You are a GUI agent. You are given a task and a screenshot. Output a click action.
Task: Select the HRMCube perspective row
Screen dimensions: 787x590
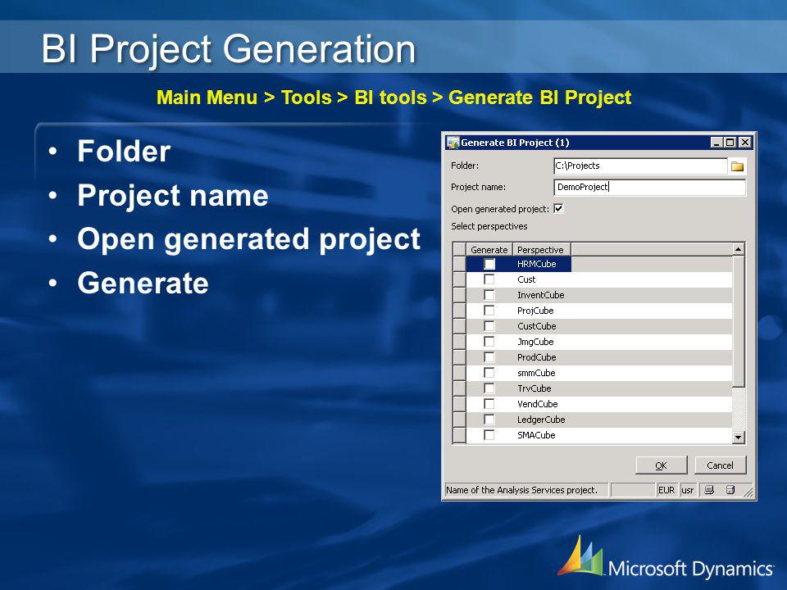(592, 264)
